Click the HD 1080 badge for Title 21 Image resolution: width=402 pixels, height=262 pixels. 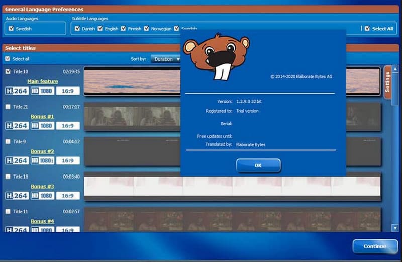(43, 126)
